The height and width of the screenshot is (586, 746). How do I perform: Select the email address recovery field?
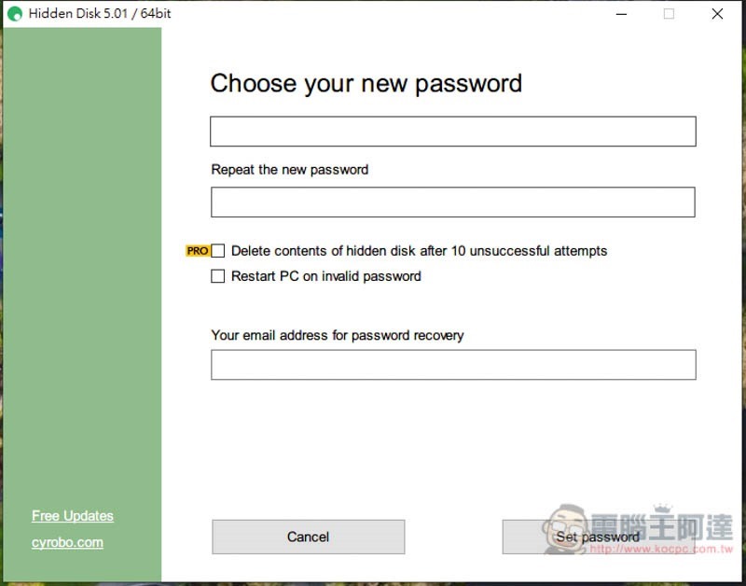pyautogui.click(x=453, y=365)
